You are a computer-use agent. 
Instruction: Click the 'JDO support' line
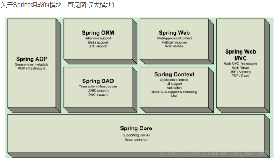pos(98,46)
